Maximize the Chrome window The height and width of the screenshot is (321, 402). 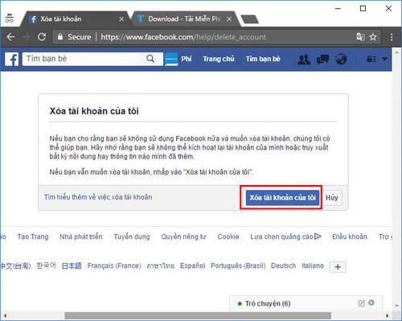[363, 9]
